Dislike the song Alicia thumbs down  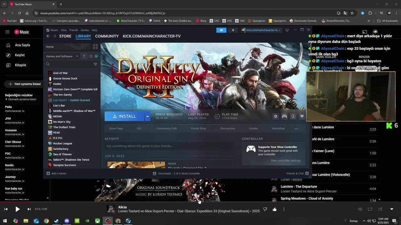[265, 209]
